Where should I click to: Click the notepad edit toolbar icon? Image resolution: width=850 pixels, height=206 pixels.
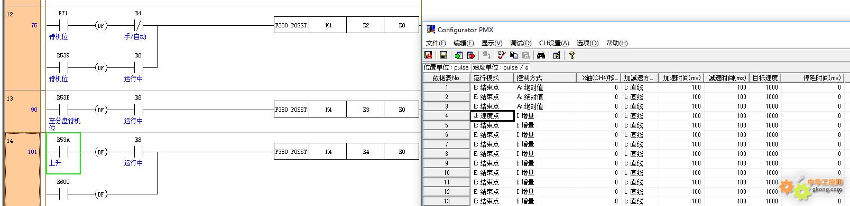pos(556,55)
